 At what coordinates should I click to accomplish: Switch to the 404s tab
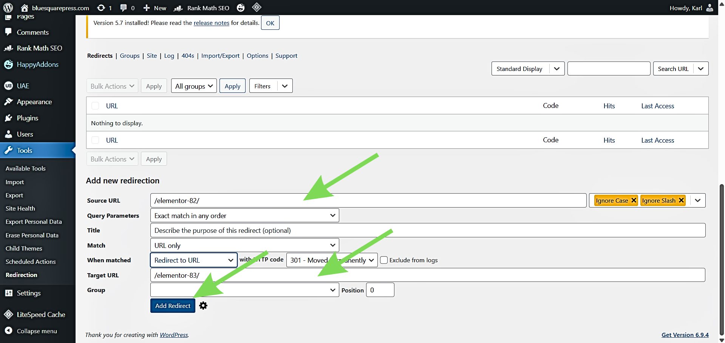(x=187, y=55)
